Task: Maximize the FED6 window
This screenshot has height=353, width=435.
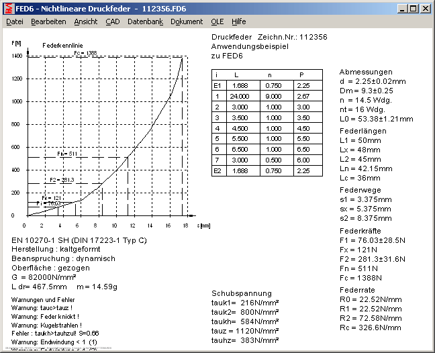Action: tap(414, 8)
